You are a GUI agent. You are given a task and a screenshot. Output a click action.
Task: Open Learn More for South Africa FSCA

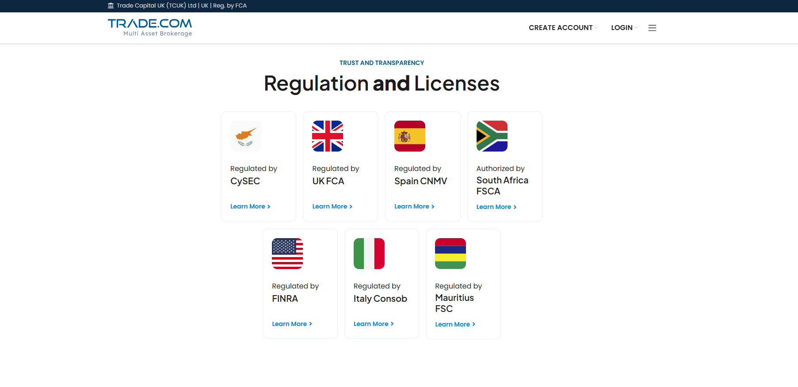pyautogui.click(x=496, y=207)
